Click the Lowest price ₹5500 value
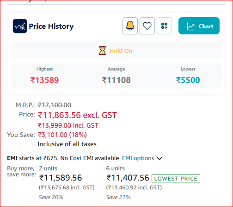 [188, 80]
